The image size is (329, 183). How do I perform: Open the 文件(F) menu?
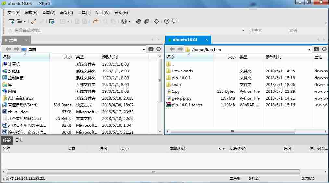point(14,13)
